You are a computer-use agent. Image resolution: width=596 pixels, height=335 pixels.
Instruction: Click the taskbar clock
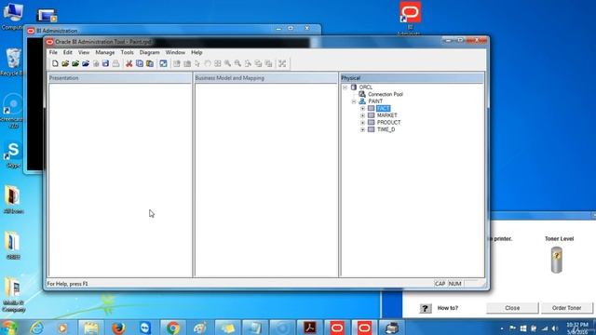577,328
